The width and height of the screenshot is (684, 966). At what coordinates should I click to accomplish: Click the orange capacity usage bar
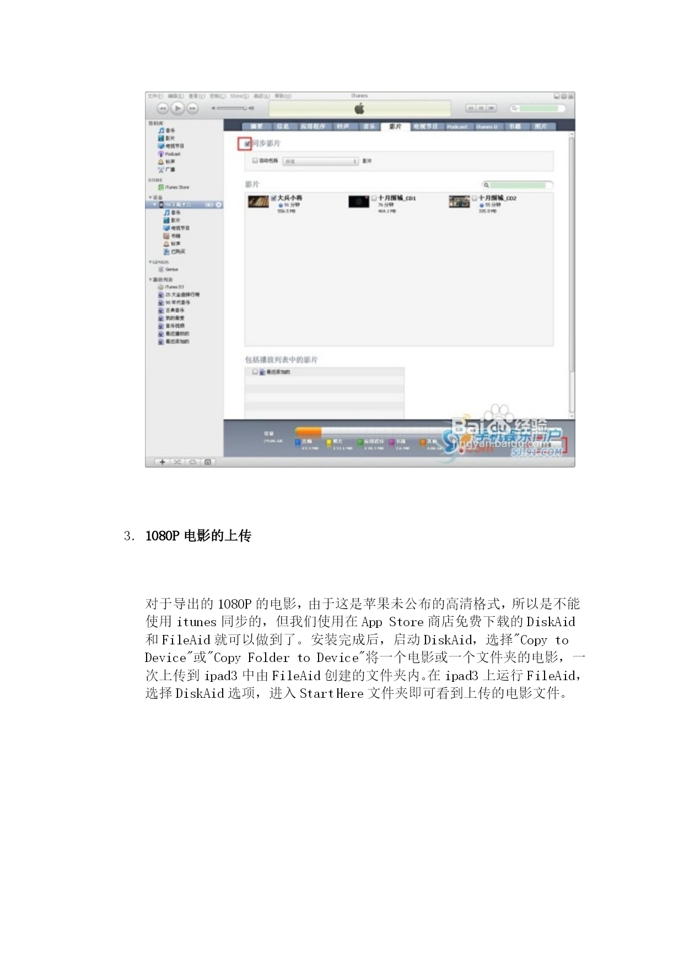click(x=309, y=431)
